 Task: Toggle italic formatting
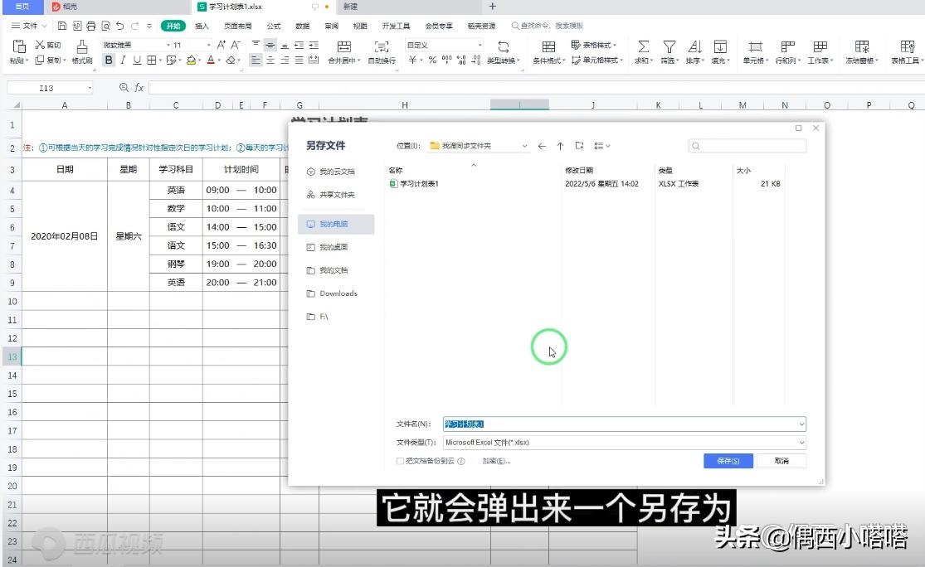(123, 61)
